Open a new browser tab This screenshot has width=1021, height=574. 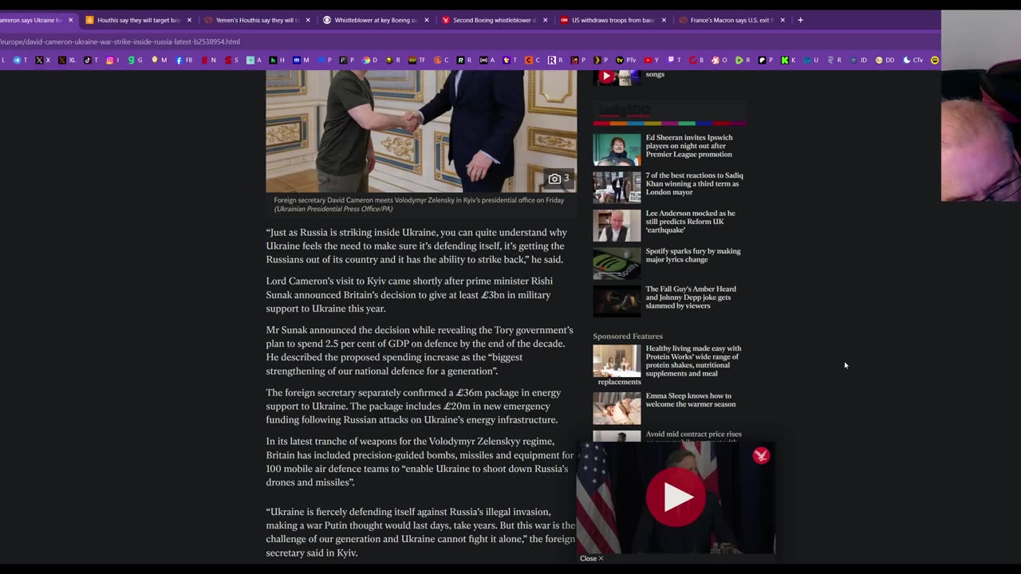[x=800, y=20]
